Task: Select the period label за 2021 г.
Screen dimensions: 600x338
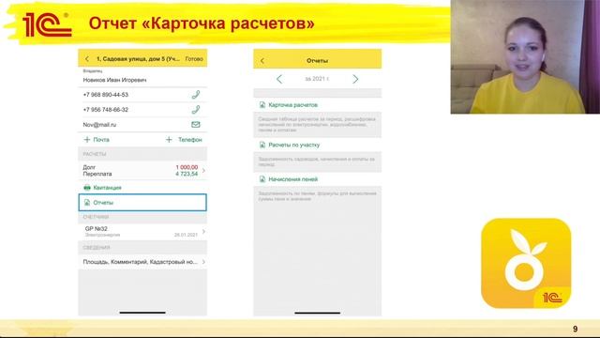Action: tap(317, 79)
